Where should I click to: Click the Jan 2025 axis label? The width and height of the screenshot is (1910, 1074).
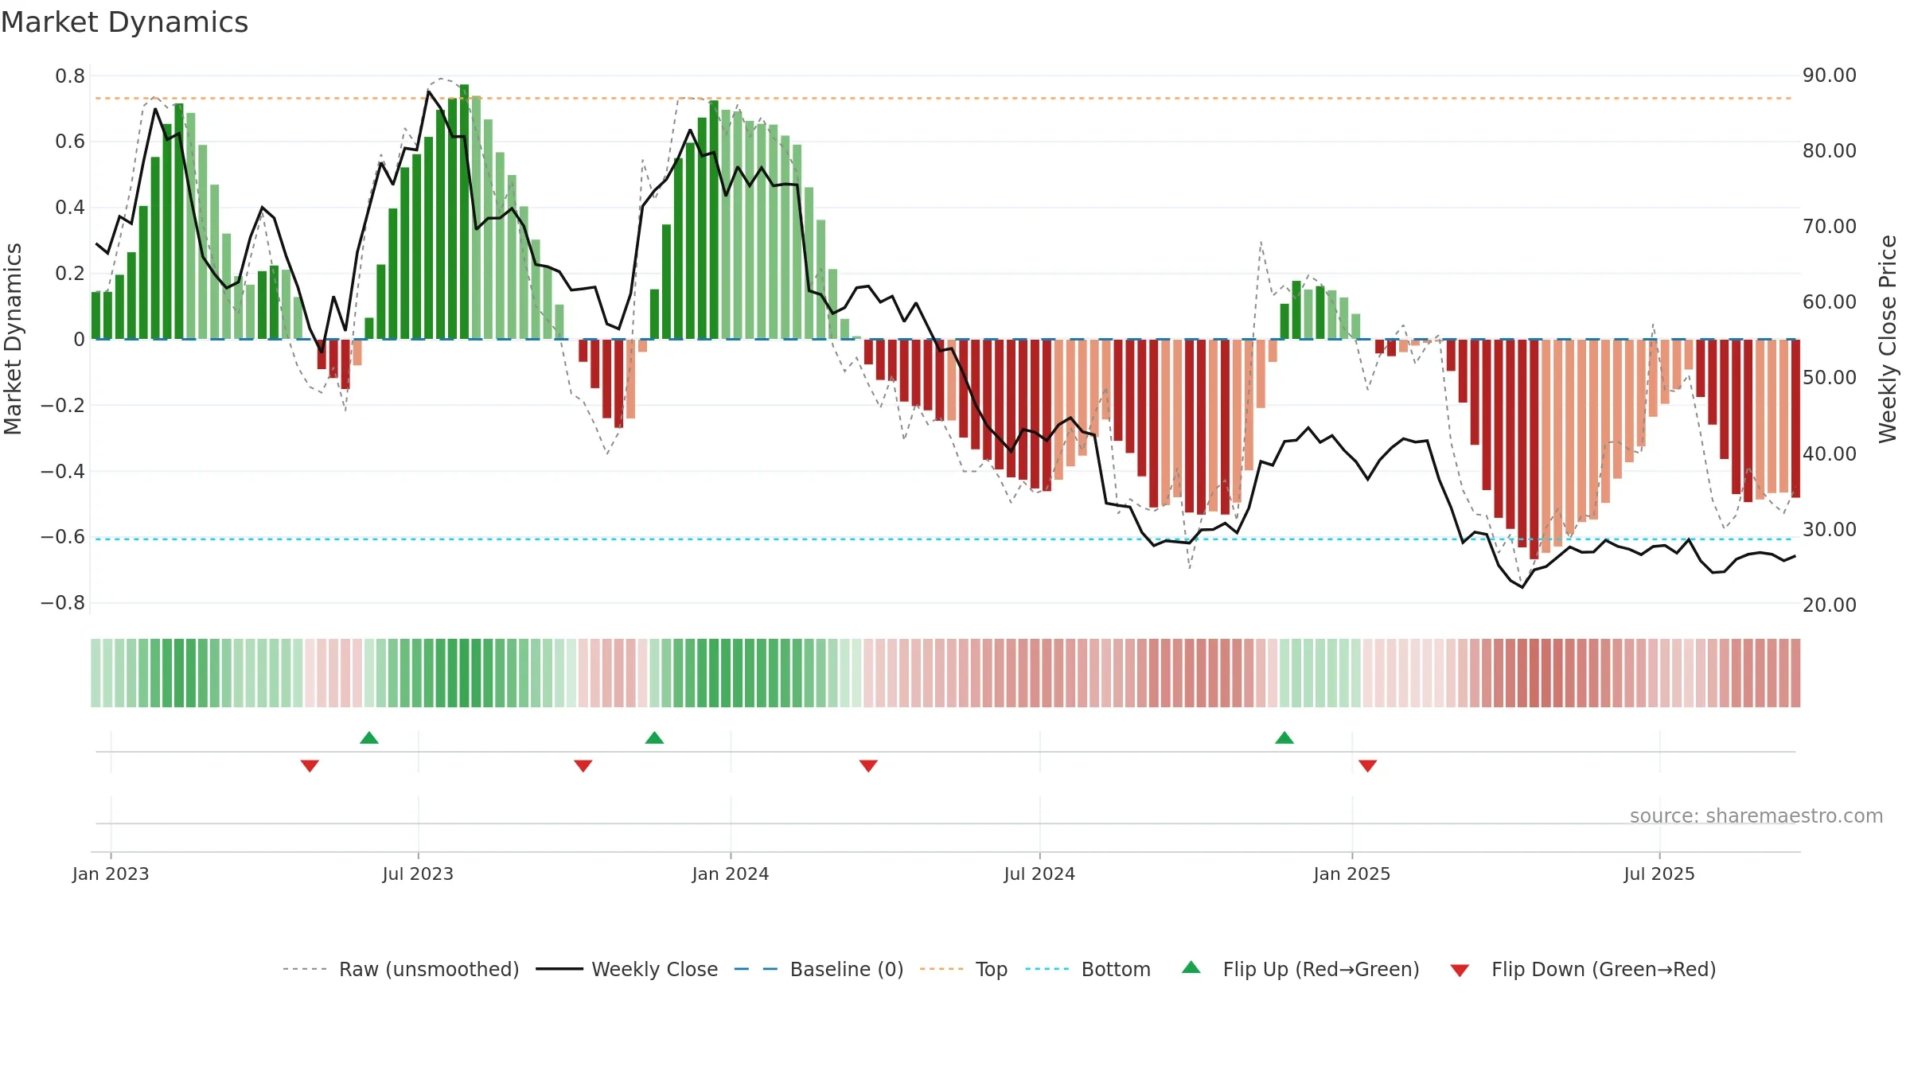(1352, 874)
